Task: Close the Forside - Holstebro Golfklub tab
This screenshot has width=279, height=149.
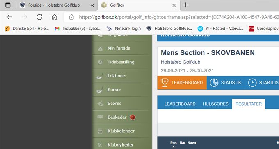Action: 92,5
